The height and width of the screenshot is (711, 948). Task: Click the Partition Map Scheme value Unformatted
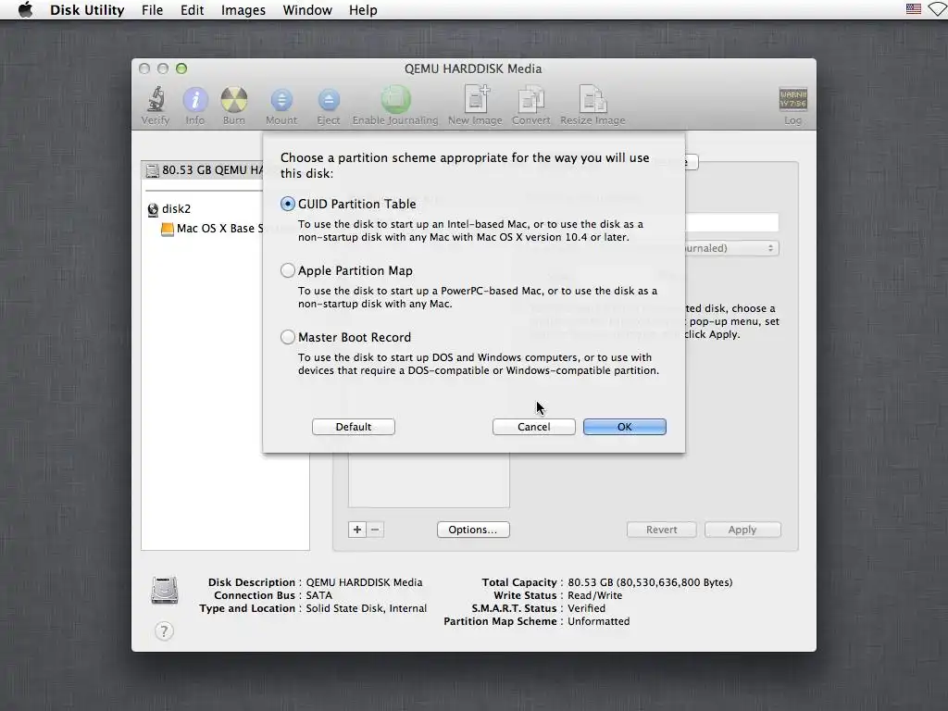point(599,621)
